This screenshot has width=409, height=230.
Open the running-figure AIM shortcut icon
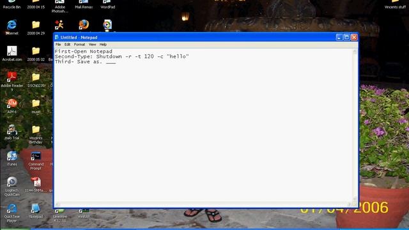pyautogui.click(x=59, y=25)
